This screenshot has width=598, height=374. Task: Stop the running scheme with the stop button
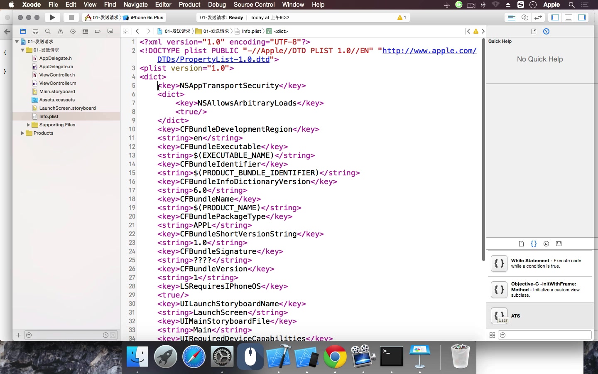click(x=71, y=17)
